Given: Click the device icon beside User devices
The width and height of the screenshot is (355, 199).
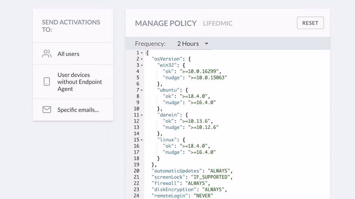Looking at the screenshot, I should tap(47, 81).
